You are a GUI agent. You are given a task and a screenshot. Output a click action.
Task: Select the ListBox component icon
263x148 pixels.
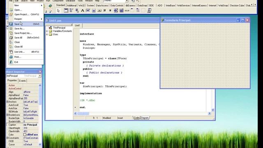tap(116, 11)
